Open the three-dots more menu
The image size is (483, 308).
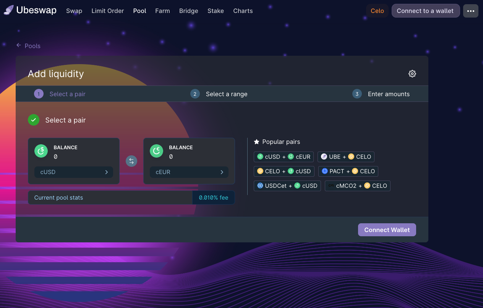coord(471,11)
